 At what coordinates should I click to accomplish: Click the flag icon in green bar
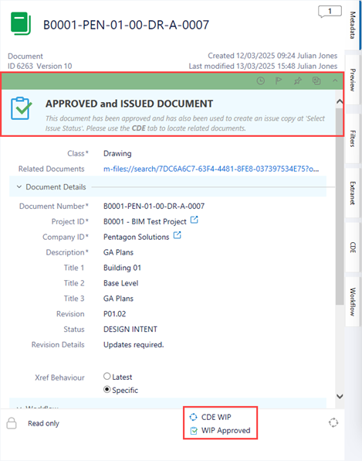(x=279, y=80)
